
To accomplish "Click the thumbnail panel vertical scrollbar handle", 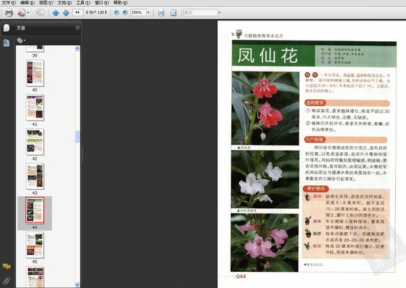I will coord(78,136).
